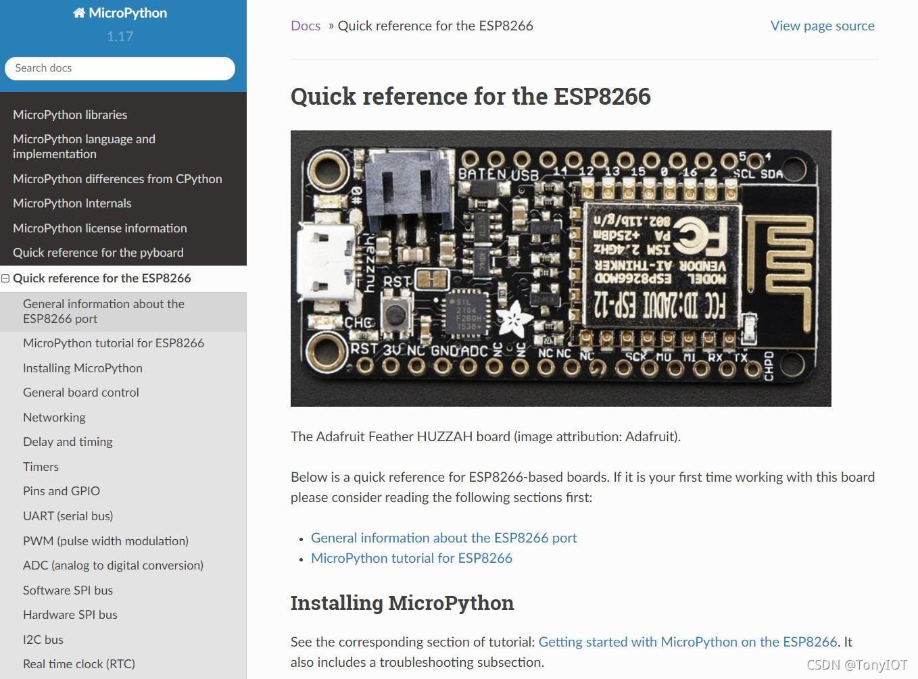Open Getting started with MicroPython on the ESP8266
Viewport: 918px width, 679px height.
tap(687, 642)
